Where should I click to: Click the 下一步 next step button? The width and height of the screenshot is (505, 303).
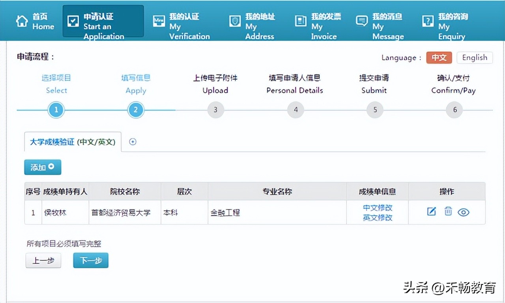90,260
